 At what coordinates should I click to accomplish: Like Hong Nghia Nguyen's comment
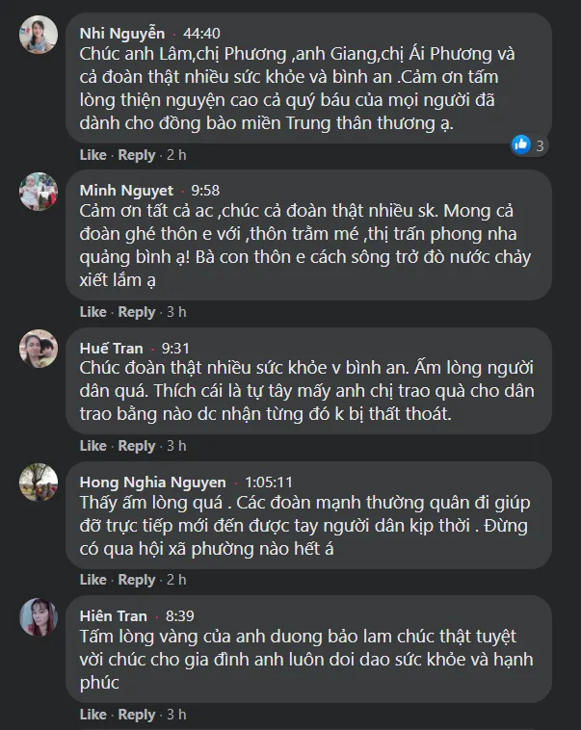pyautogui.click(x=92, y=580)
